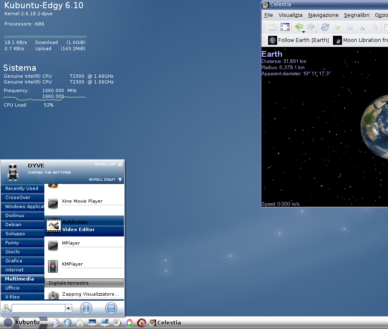388x329 pixels.
Task: Click the Celestia window title icon
Action: coord(266,5)
